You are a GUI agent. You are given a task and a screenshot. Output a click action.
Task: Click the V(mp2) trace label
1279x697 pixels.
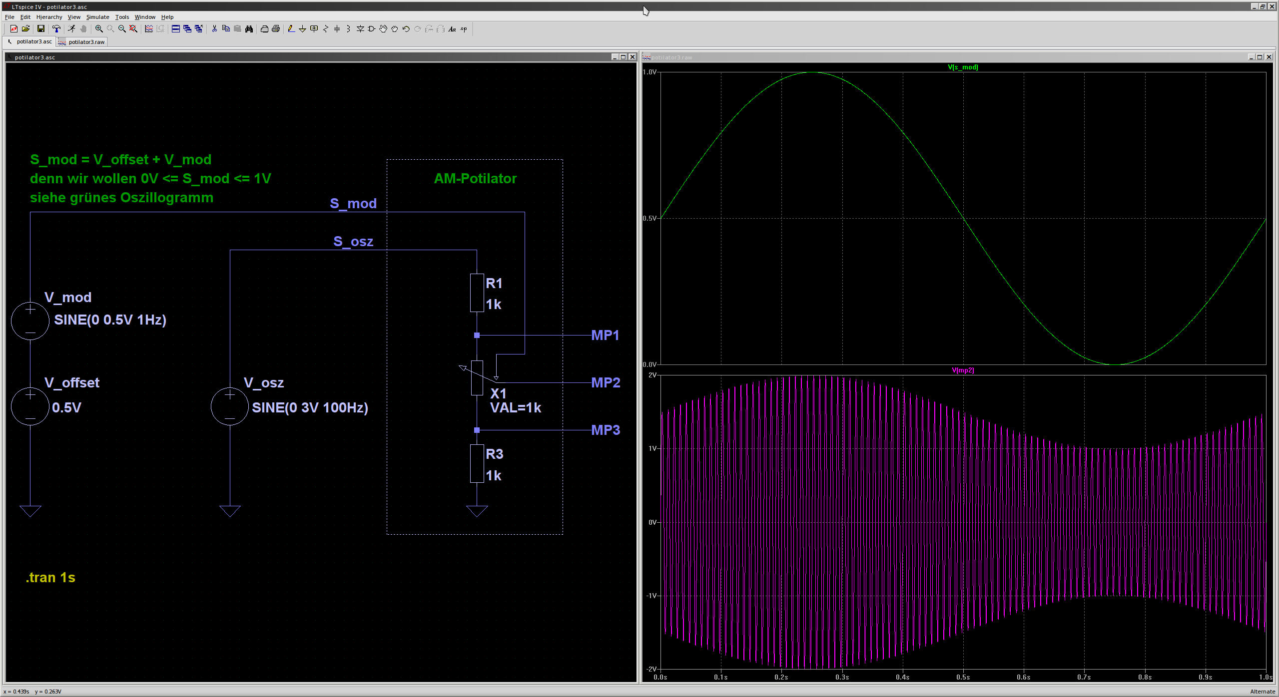(x=962, y=370)
